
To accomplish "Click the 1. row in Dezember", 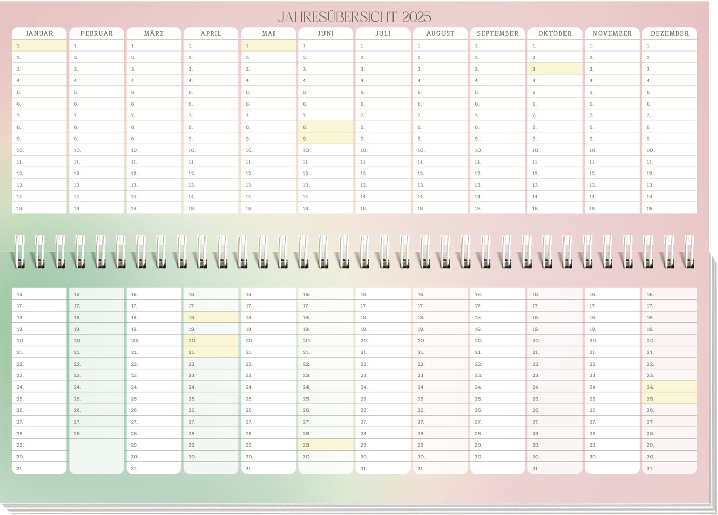I will [670, 46].
